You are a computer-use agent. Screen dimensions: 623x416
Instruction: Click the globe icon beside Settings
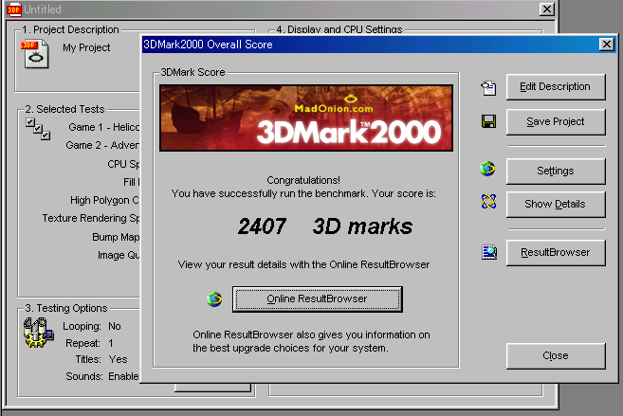488,170
